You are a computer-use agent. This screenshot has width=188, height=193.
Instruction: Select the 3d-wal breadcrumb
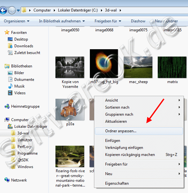111,10
